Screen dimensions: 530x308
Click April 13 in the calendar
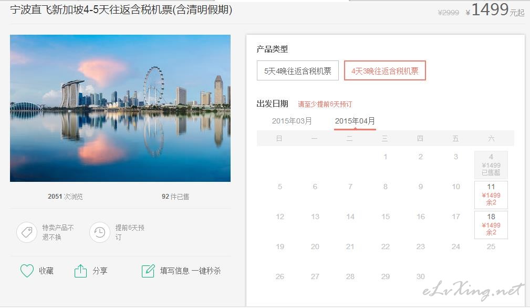point(315,217)
